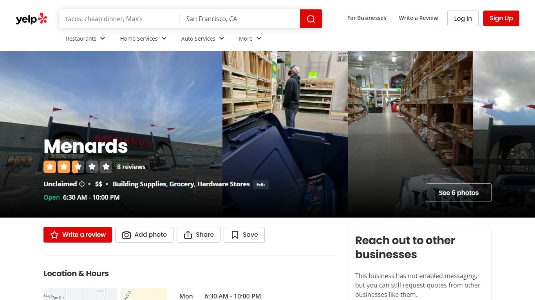Expand the Restaurants menu

click(85, 39)
